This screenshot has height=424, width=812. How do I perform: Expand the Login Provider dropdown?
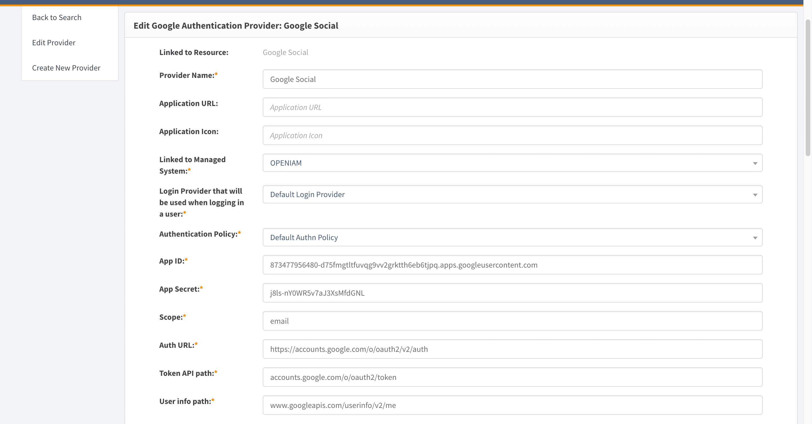[x=512, y=195]
